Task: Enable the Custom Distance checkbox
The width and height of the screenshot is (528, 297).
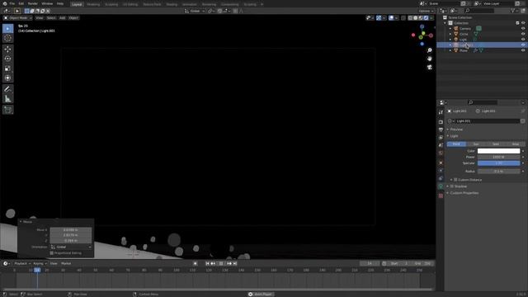Action: 455,180
